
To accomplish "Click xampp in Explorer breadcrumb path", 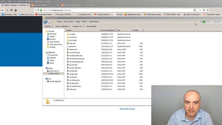I will pos(78,22).
